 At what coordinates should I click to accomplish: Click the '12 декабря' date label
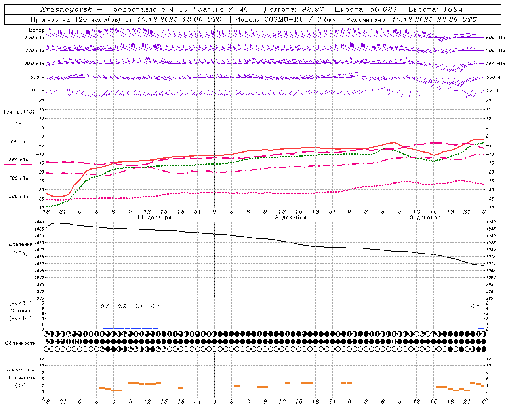pyautogui.click(x=289, y=218)
